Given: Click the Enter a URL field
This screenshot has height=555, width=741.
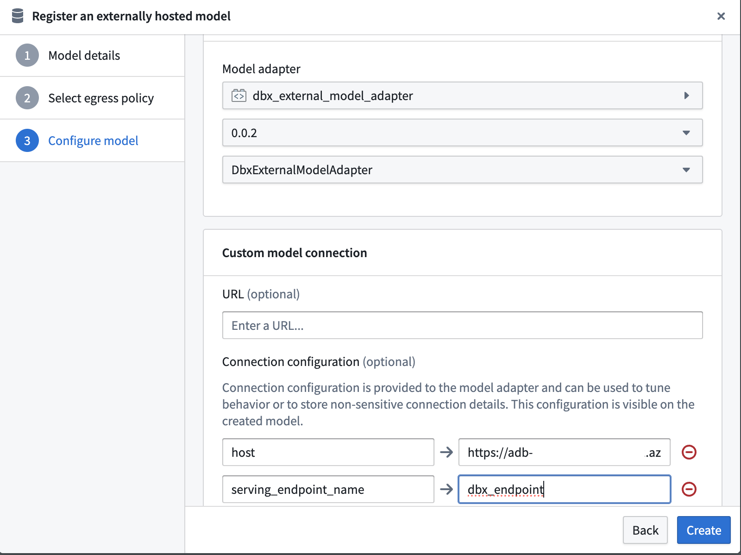Looking at the screenshot, I should (462, 325).
